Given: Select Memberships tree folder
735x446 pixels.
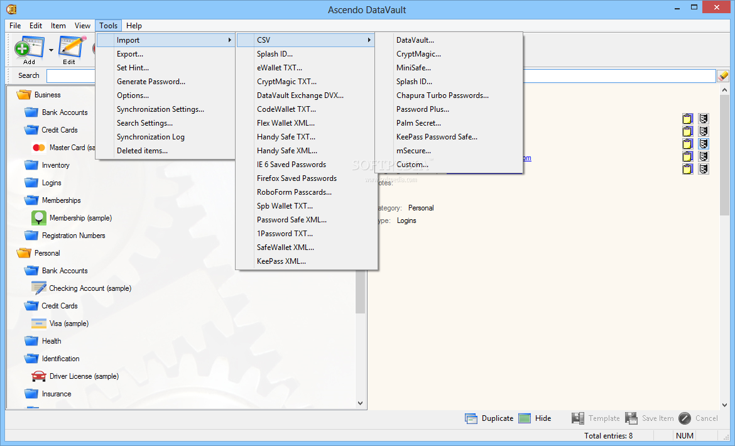Looking at the screenshot, I should click(61, 200).
